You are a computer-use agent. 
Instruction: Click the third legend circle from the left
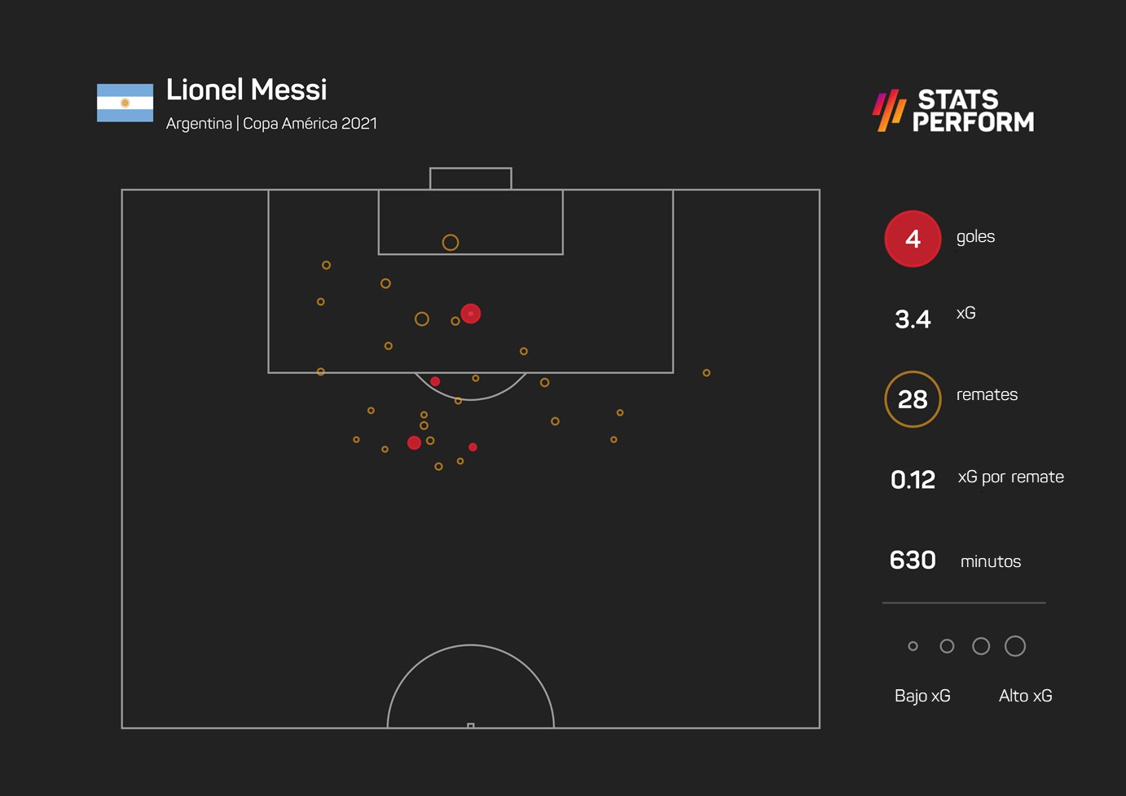coord(981,646)
